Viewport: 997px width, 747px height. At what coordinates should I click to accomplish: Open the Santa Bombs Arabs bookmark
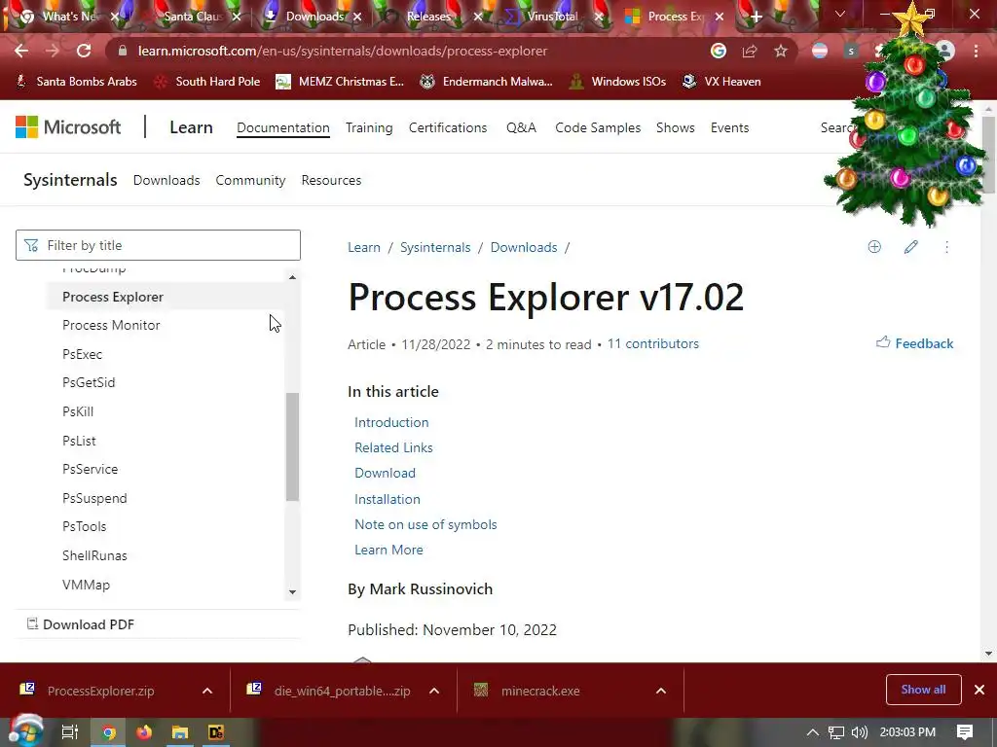[76, 82]
